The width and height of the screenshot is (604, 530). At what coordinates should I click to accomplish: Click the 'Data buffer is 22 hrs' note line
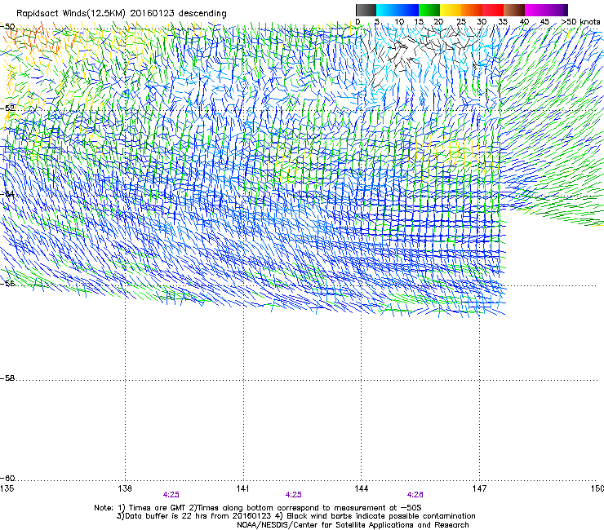pyautogui.click(x=295, y=516)
